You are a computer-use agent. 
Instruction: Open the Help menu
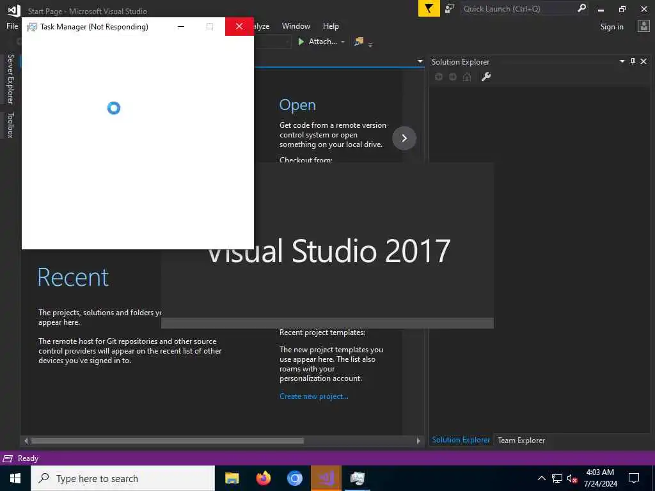331,26
